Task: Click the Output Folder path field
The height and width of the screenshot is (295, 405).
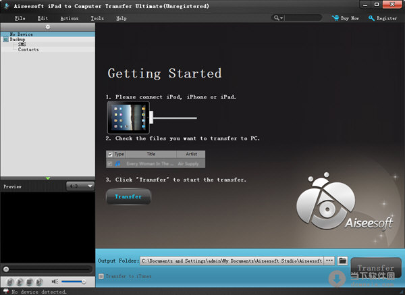Action: (x=232, y=261)
